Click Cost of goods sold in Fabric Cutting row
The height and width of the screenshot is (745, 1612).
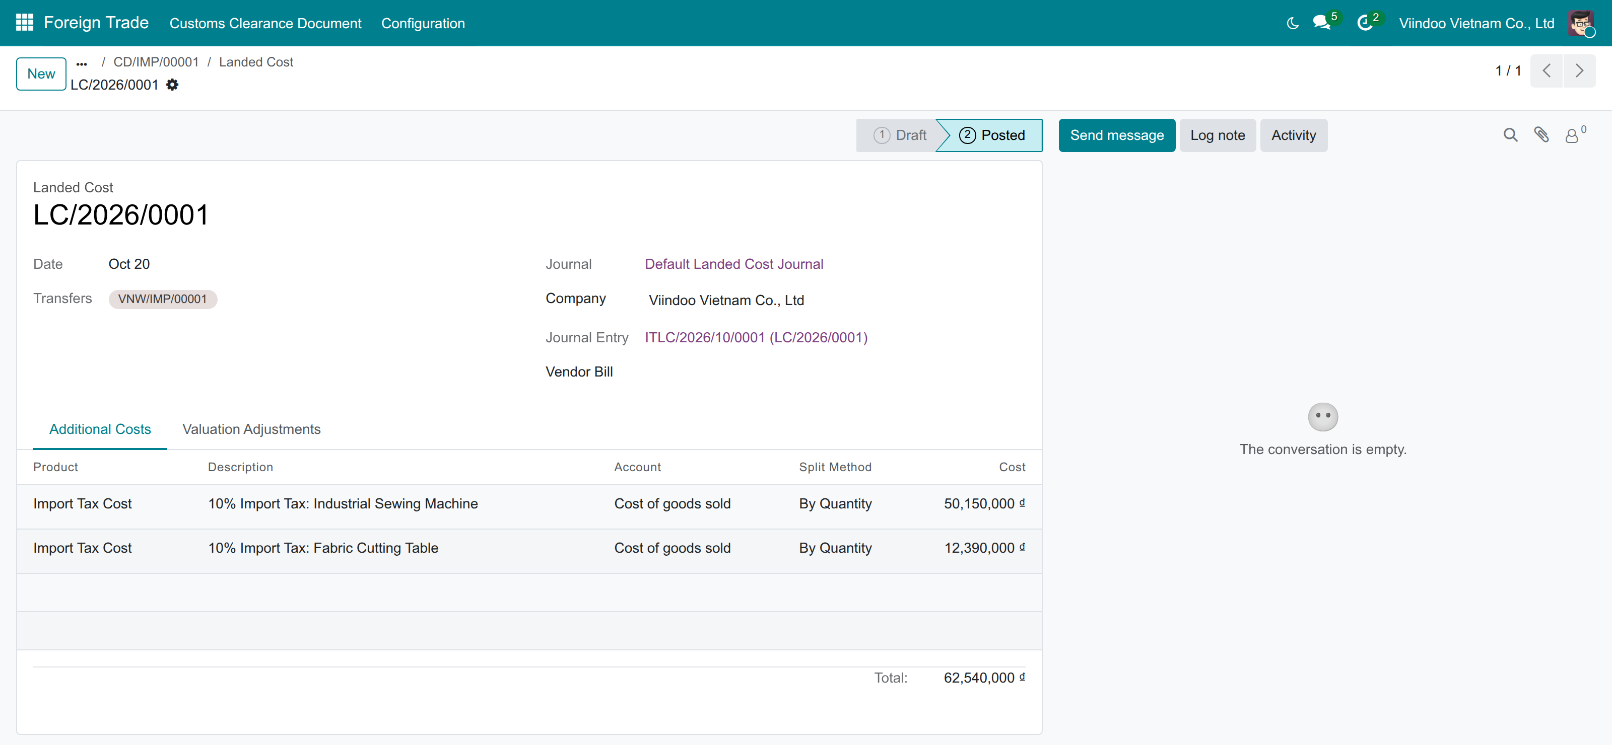pyautogui.click(x=672, y=548)
